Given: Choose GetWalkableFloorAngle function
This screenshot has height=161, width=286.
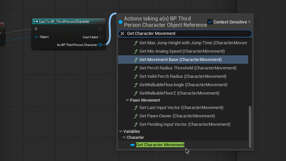Looking at the screenshot, I should [183, 85].
